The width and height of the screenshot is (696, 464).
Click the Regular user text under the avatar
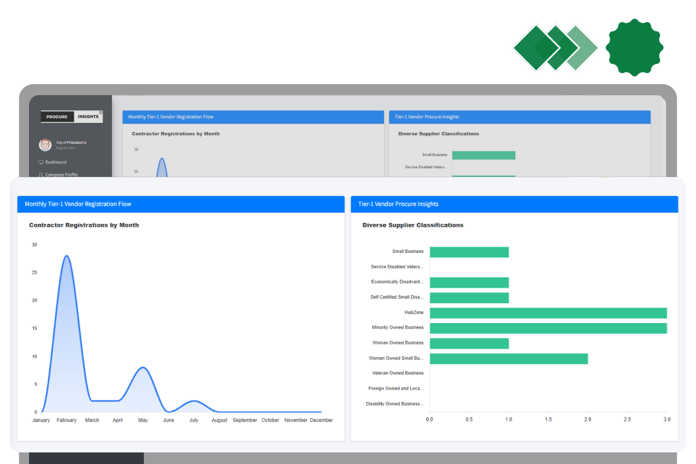pyautogui.click(x=66, y=148)
